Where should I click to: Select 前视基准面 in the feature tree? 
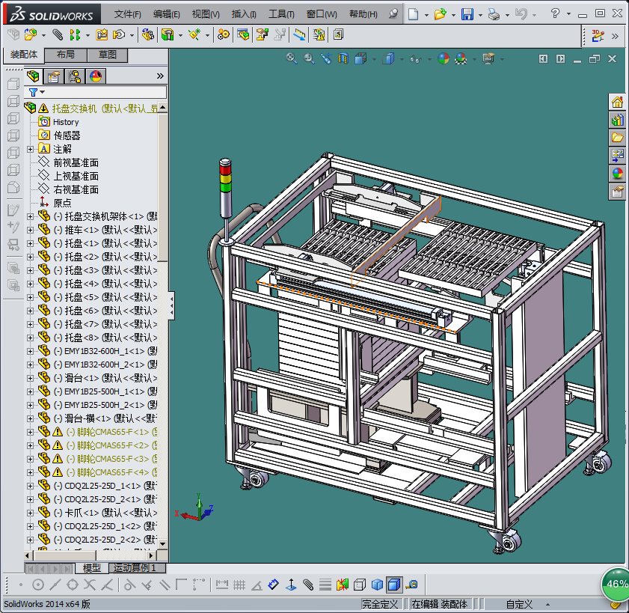tap(76, 162)
